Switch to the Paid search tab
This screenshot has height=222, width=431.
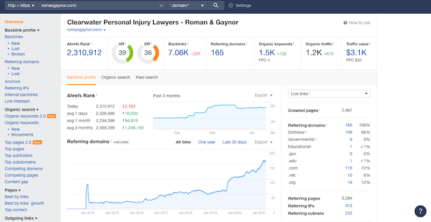147,78
